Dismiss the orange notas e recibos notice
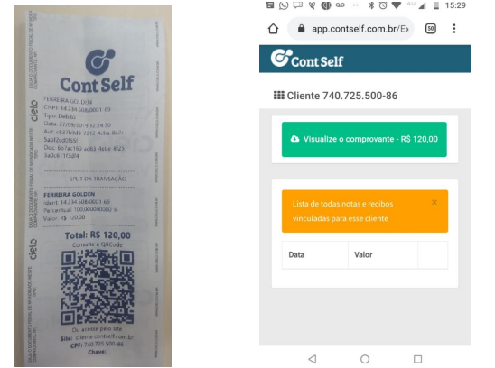 434,202
